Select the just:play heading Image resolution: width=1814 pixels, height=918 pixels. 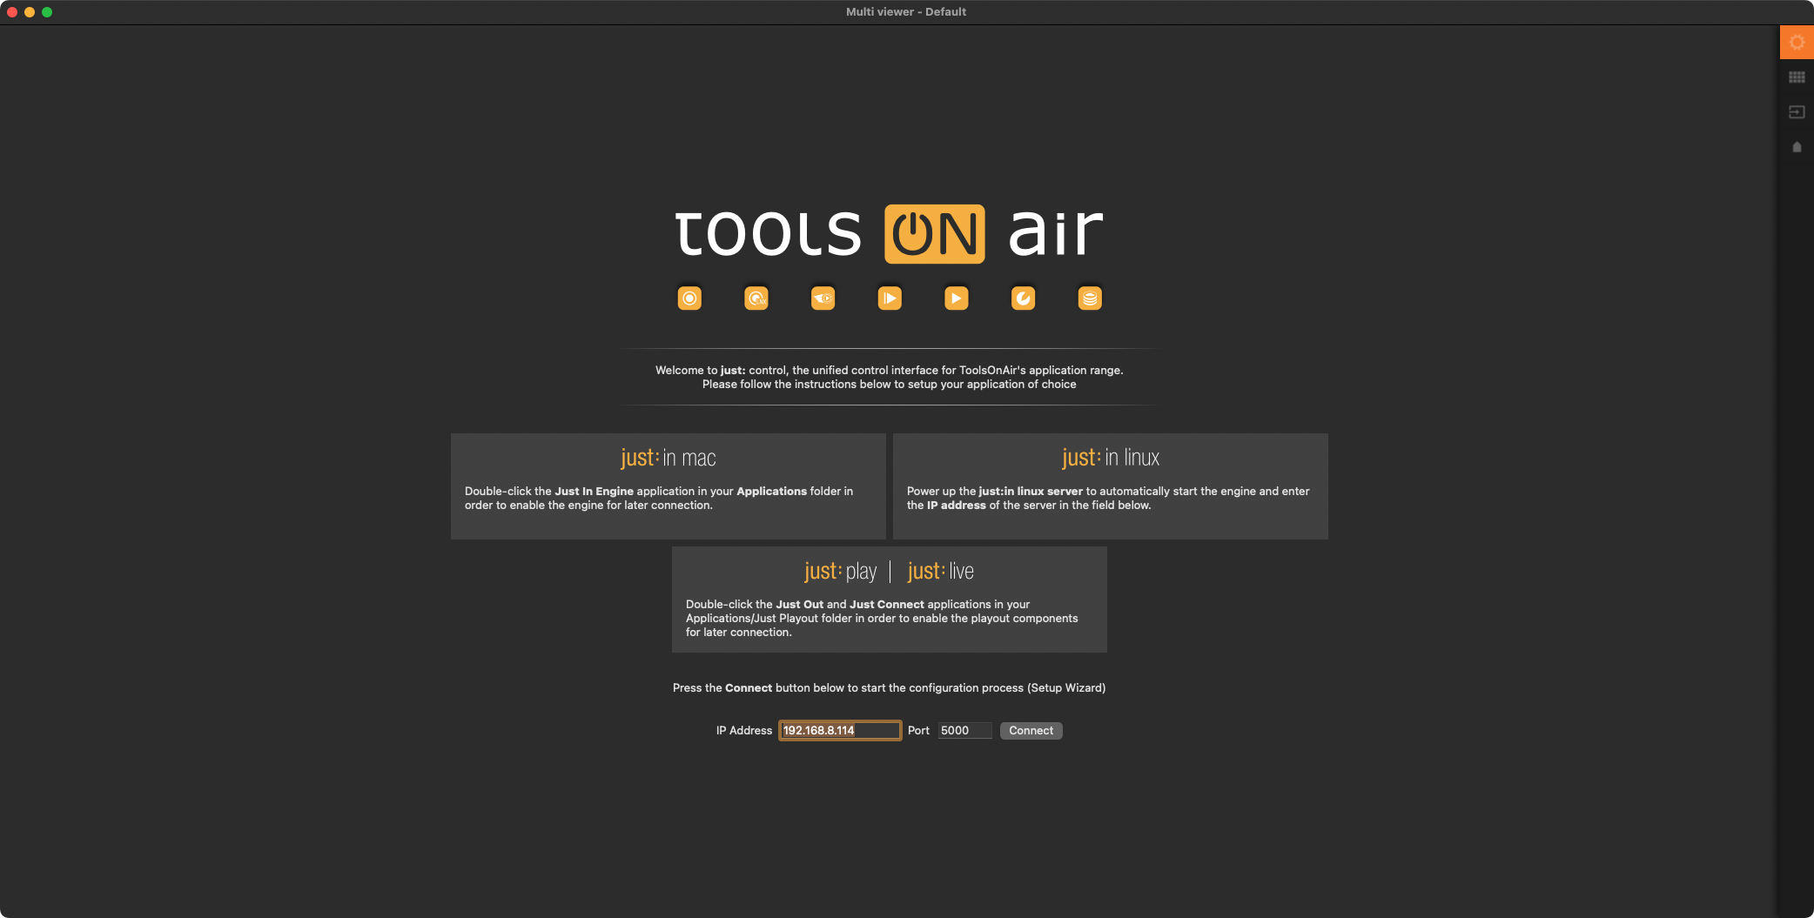pos(840,572)
